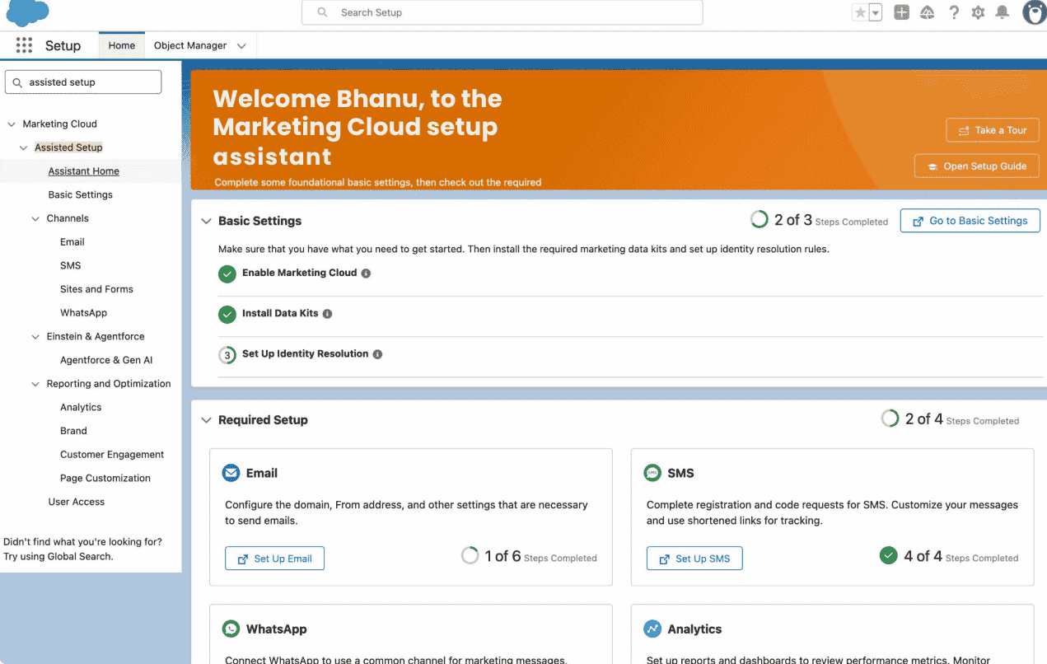Click the Set Up Identity Resolution step

click(305, 353)
